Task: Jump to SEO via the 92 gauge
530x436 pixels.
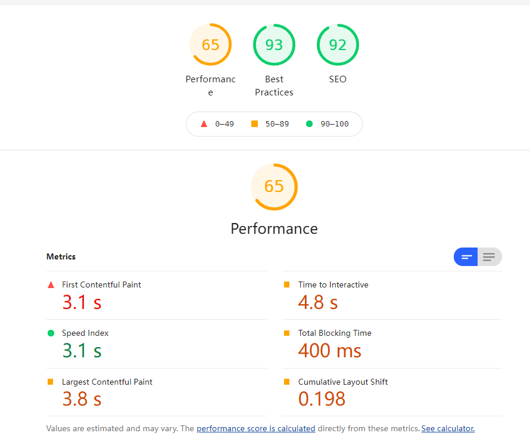Action: pyautogui.click(x=338, y=45)
